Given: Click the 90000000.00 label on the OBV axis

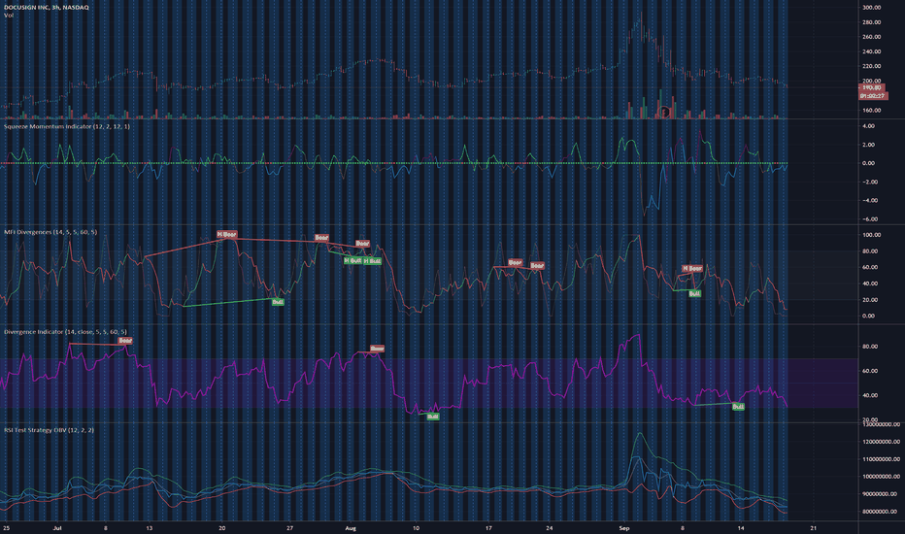Looking at the screenshot, I should coord(881,494).
